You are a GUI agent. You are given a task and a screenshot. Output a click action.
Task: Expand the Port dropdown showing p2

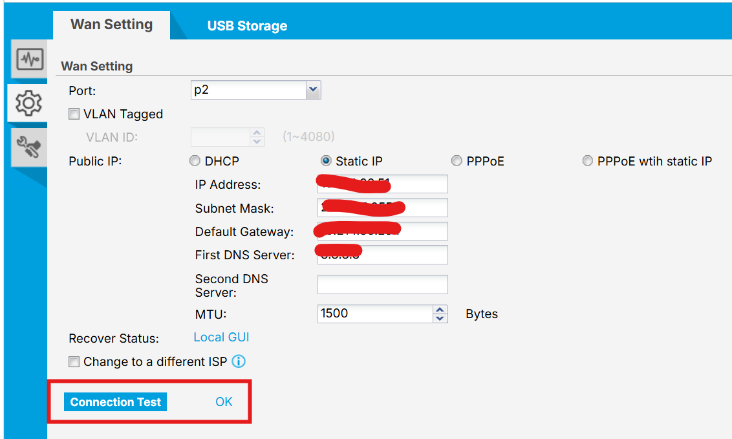[256, 90]
